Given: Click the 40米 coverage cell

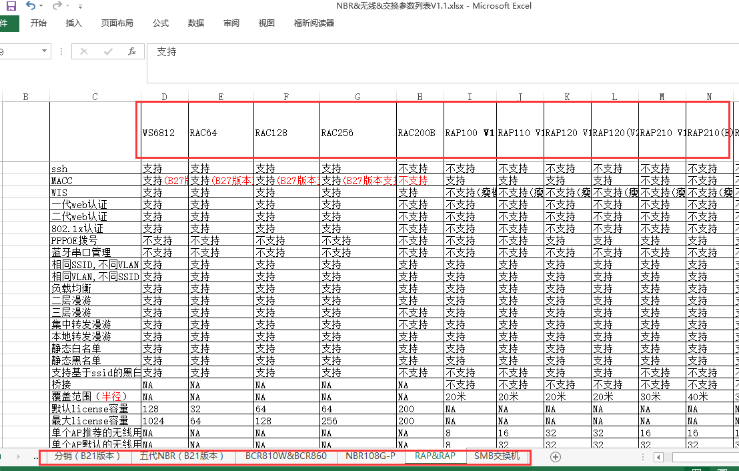Looking at the screenshot, I should coord(709,396).
